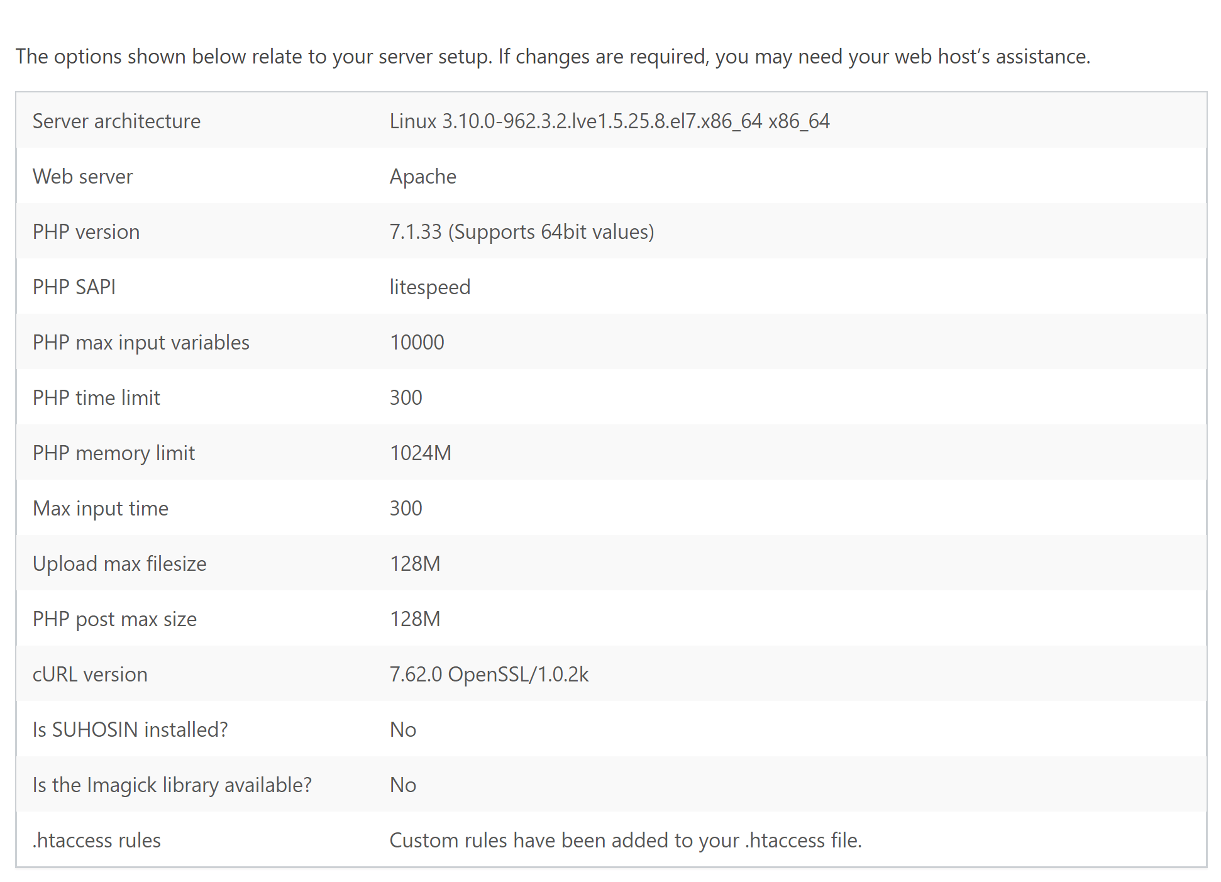Click the Imagick library available label
Viewport: 1221px width, 882px height.
[x=172, y=785]
